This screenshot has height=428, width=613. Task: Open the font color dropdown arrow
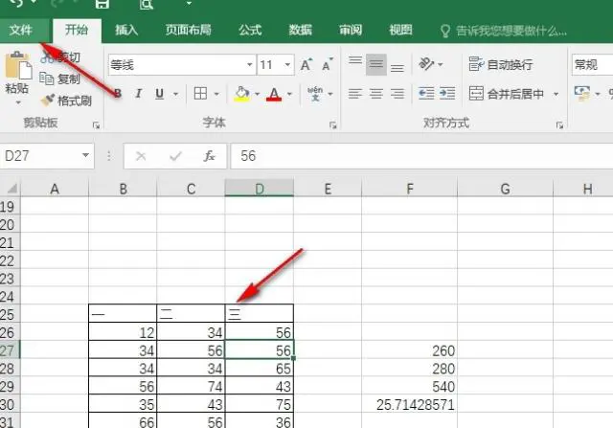[289, 94]
